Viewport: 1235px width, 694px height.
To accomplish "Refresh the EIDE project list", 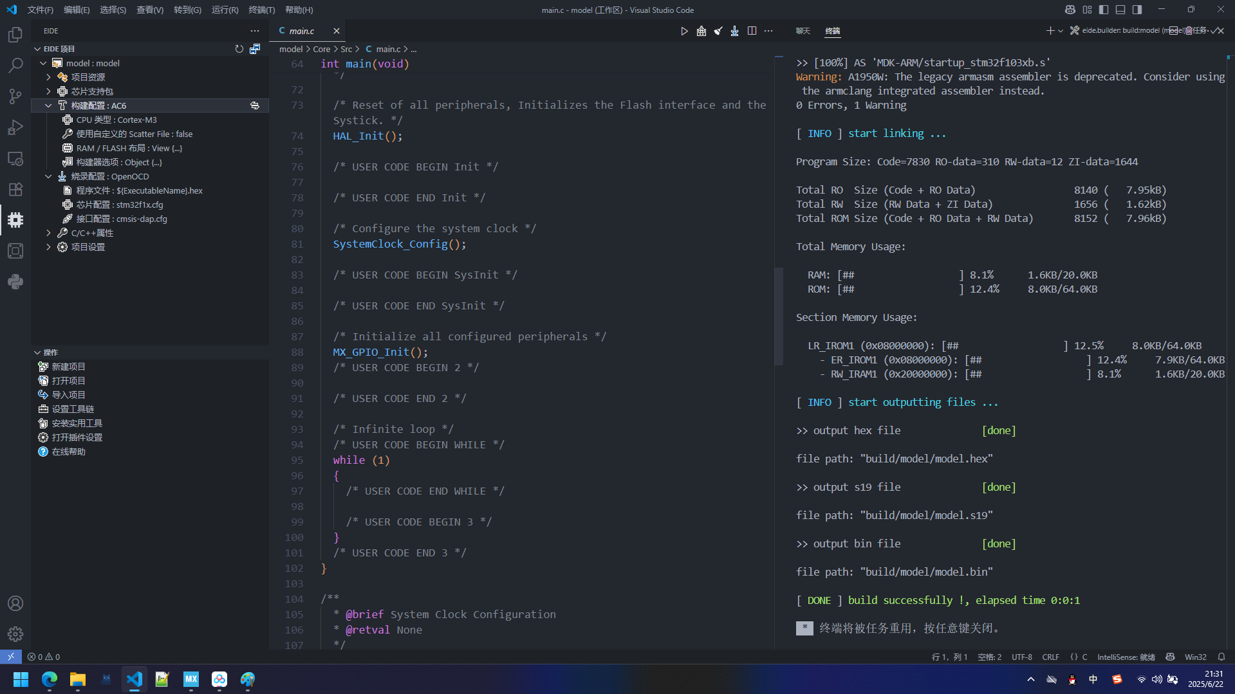I will 239,49.
